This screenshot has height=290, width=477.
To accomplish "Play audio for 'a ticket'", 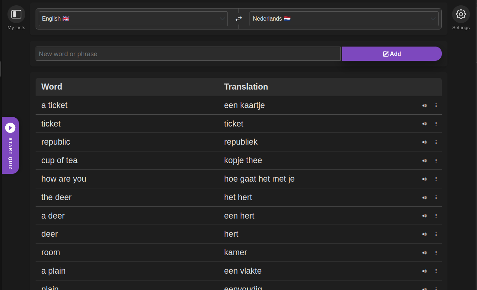I will (x=424, y=106).
